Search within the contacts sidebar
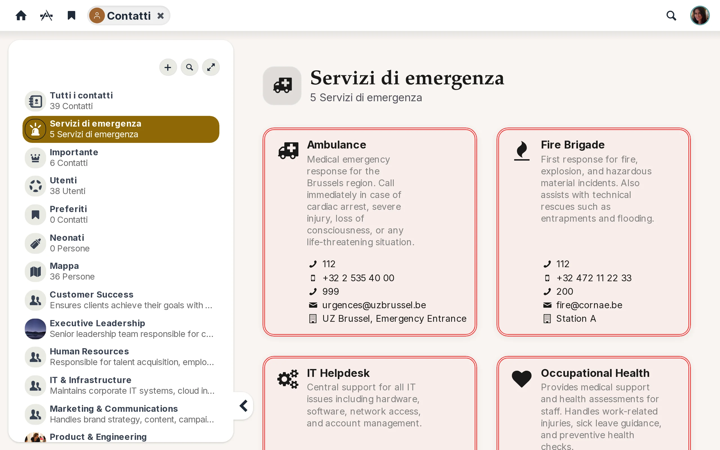 click(190, 67)
